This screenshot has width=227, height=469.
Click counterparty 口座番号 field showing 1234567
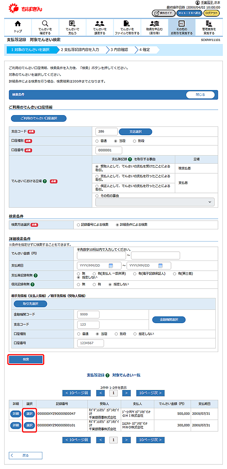[90, 343]
